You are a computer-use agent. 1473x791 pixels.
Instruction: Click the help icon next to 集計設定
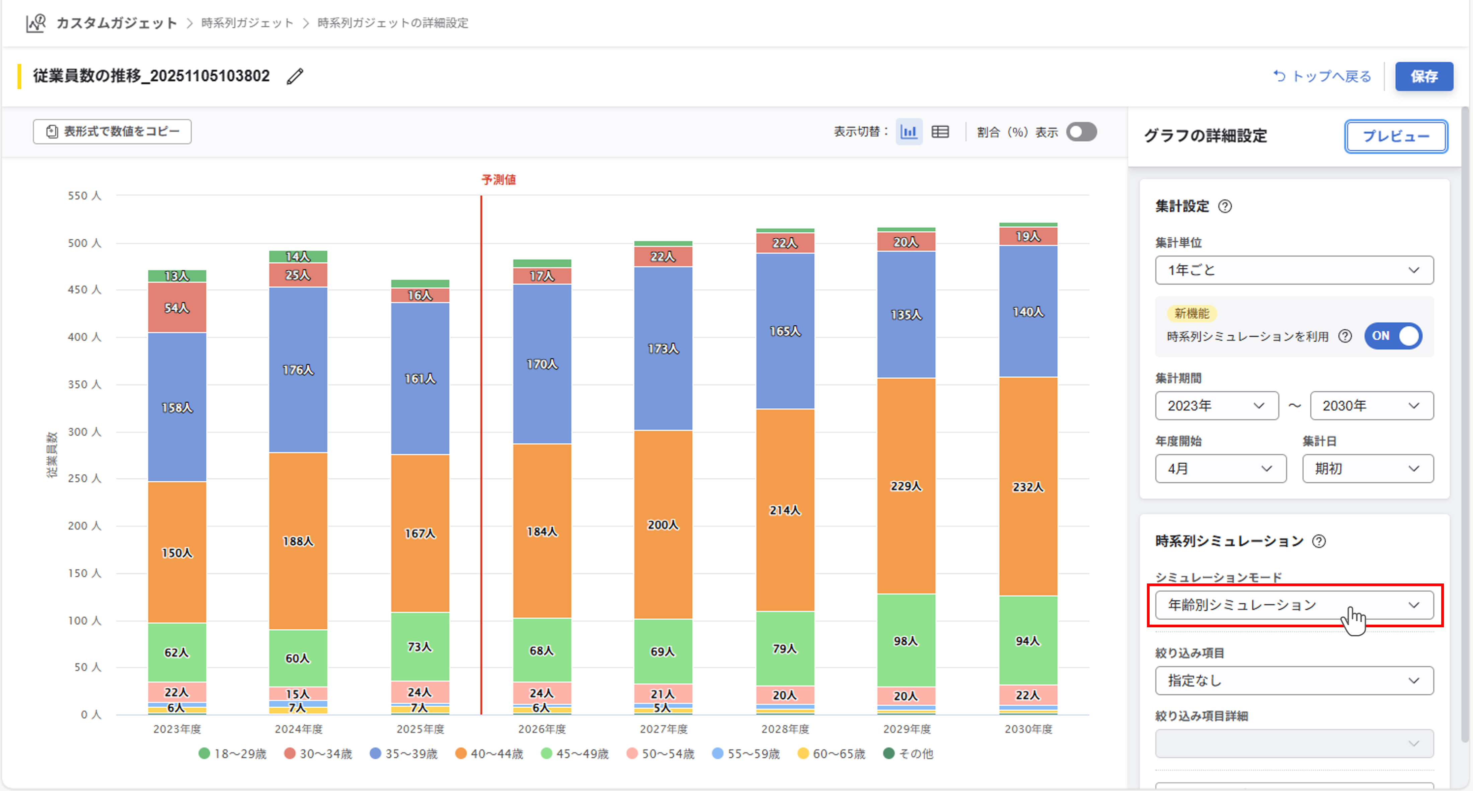pyautogui.click(x=1225, y=207)
